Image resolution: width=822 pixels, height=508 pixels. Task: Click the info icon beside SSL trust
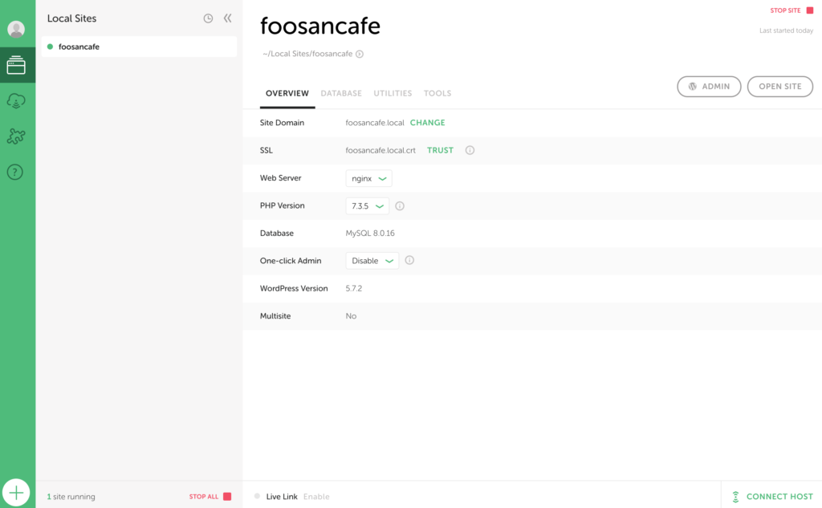pyautogui.click(x=470, y=150)
